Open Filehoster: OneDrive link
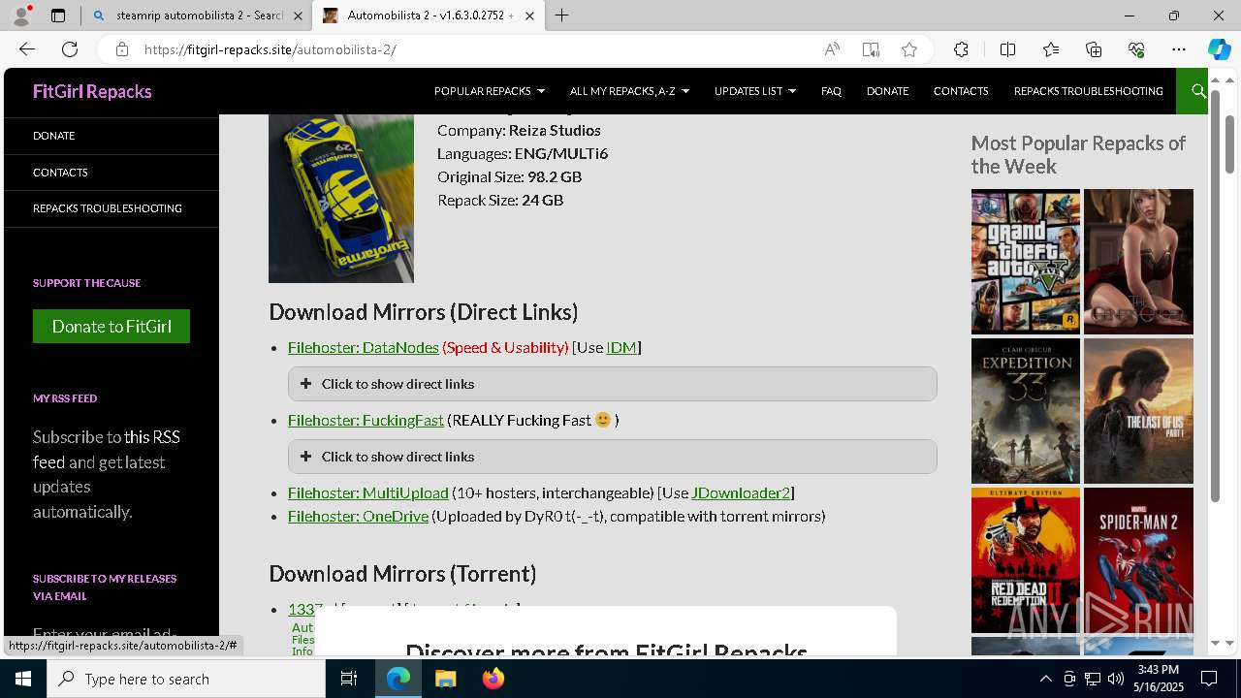 pos(358,516)
